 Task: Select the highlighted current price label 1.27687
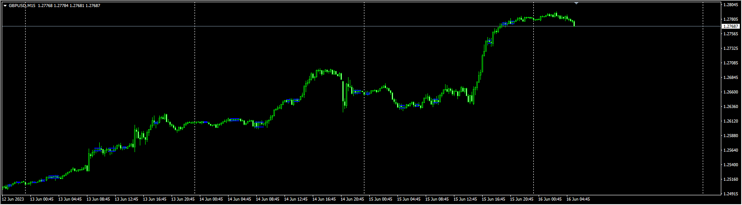point(731,26)
